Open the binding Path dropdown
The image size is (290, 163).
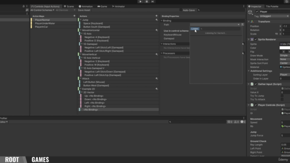coord(215,24)
